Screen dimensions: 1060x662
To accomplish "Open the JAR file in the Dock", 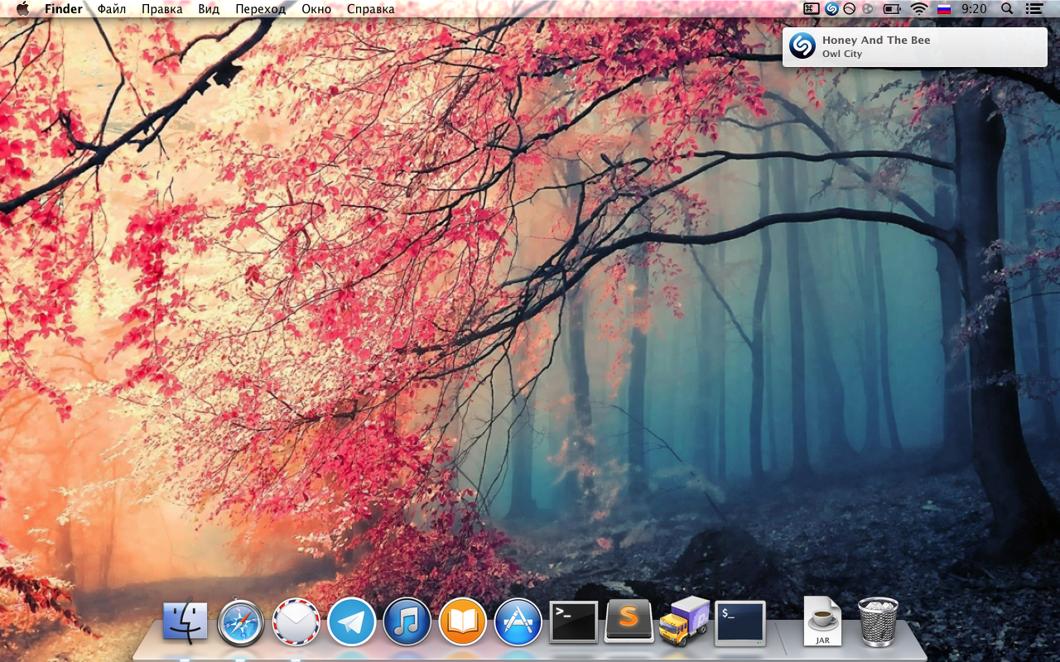I will 822,621.
